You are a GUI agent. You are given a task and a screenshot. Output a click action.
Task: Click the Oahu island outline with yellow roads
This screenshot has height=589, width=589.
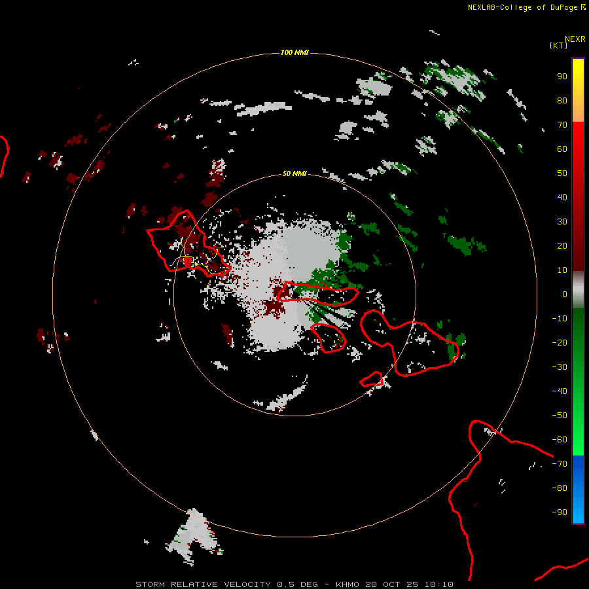(x=188, y=244)
